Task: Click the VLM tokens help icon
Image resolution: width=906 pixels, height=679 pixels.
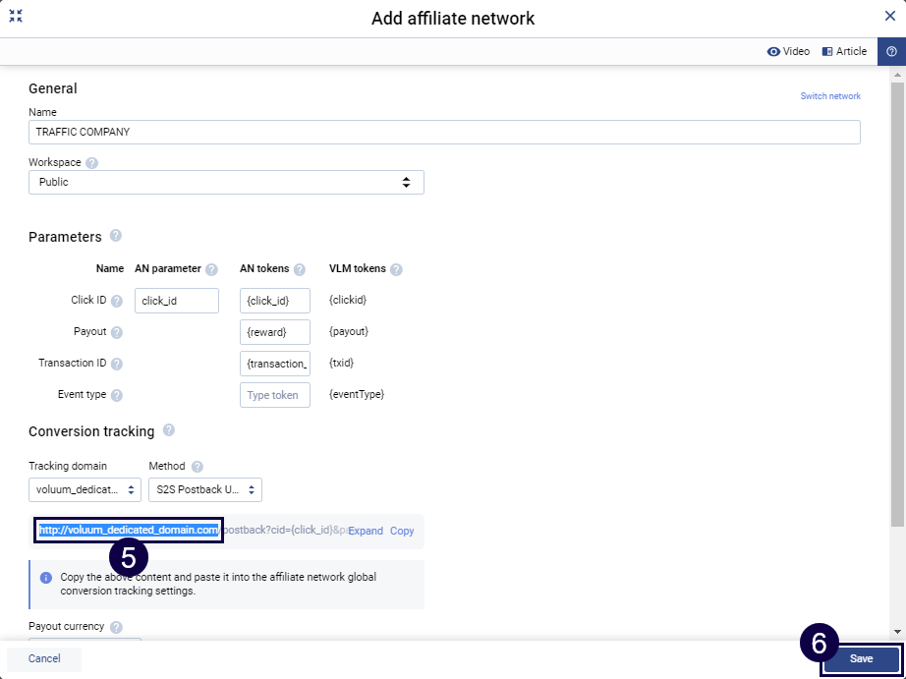Action: [396, 269]
